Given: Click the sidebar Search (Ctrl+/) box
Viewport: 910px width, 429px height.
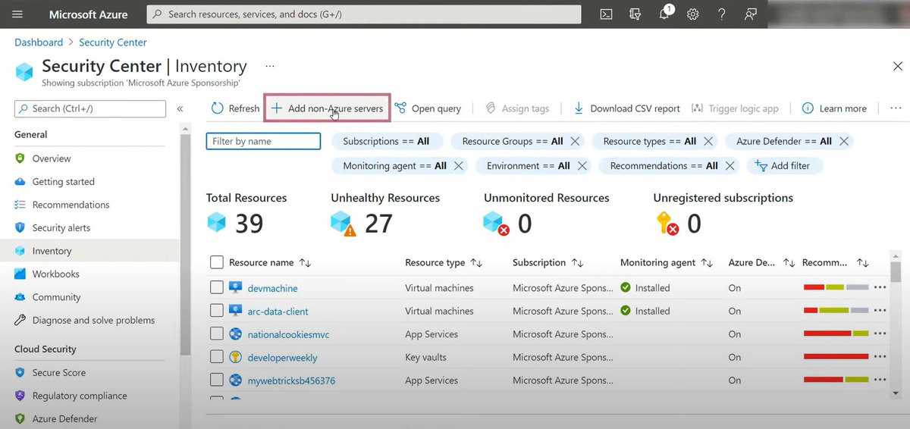Looking at the screenshot, I should [x=90, y=109].
